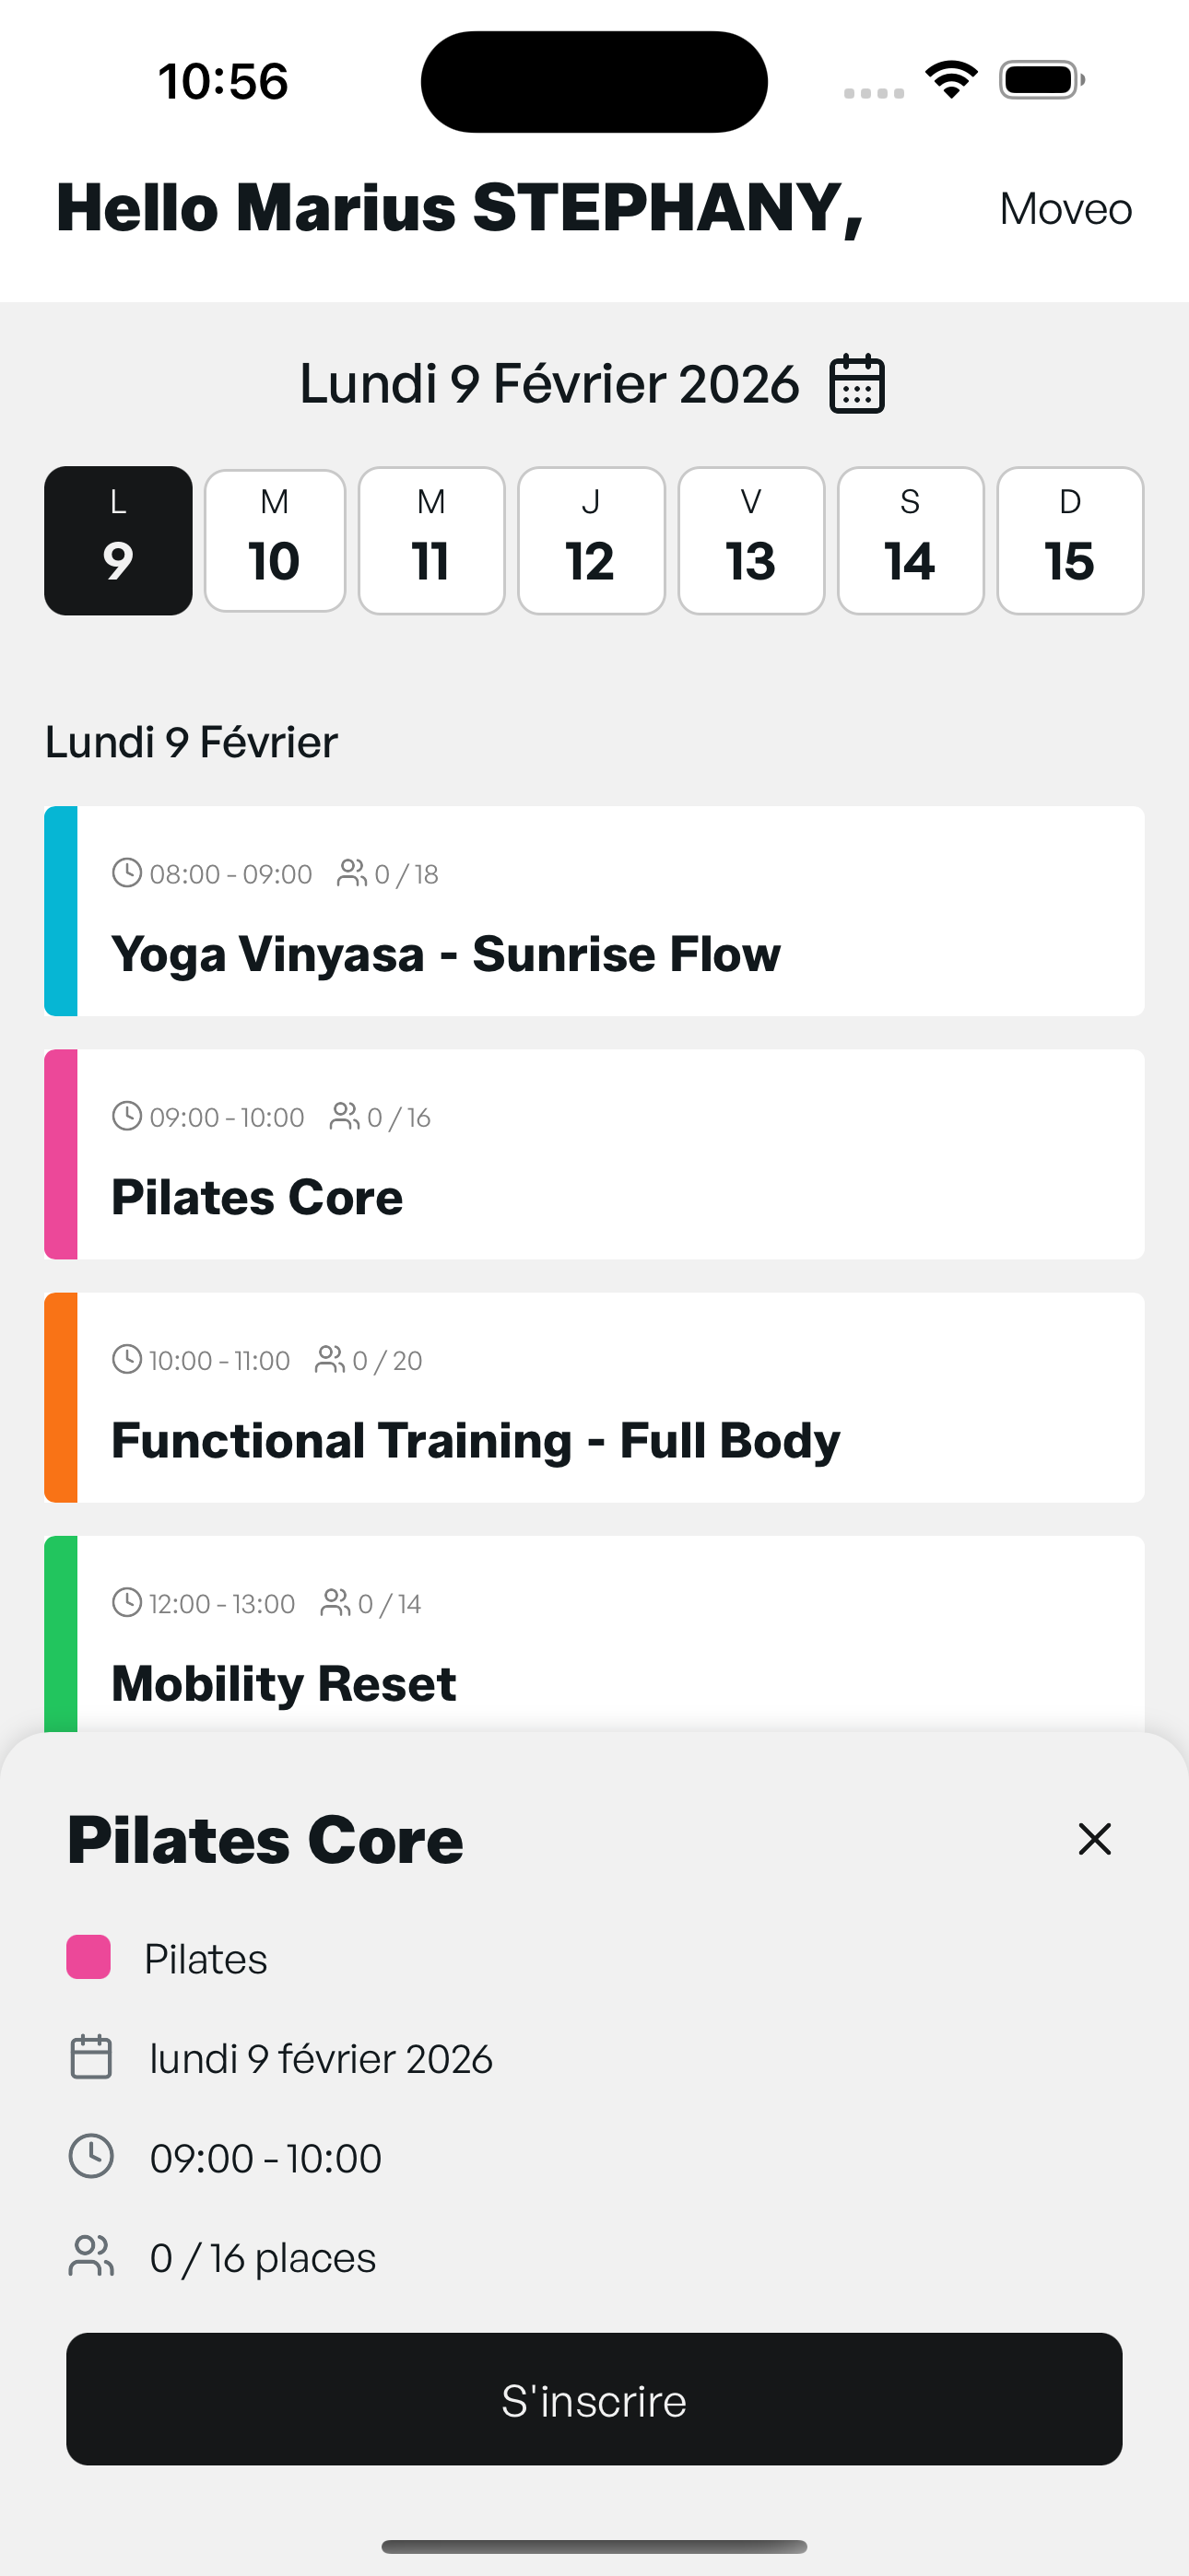
Task: Select Tuesday 10 in the week strip
Action: 275,541
